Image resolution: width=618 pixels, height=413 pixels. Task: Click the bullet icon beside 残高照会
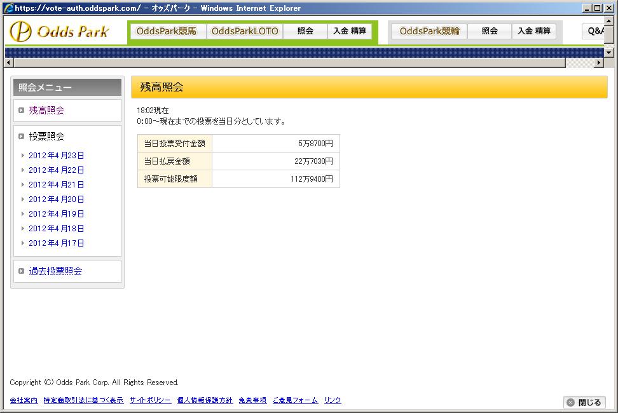[x=21, y=110]
